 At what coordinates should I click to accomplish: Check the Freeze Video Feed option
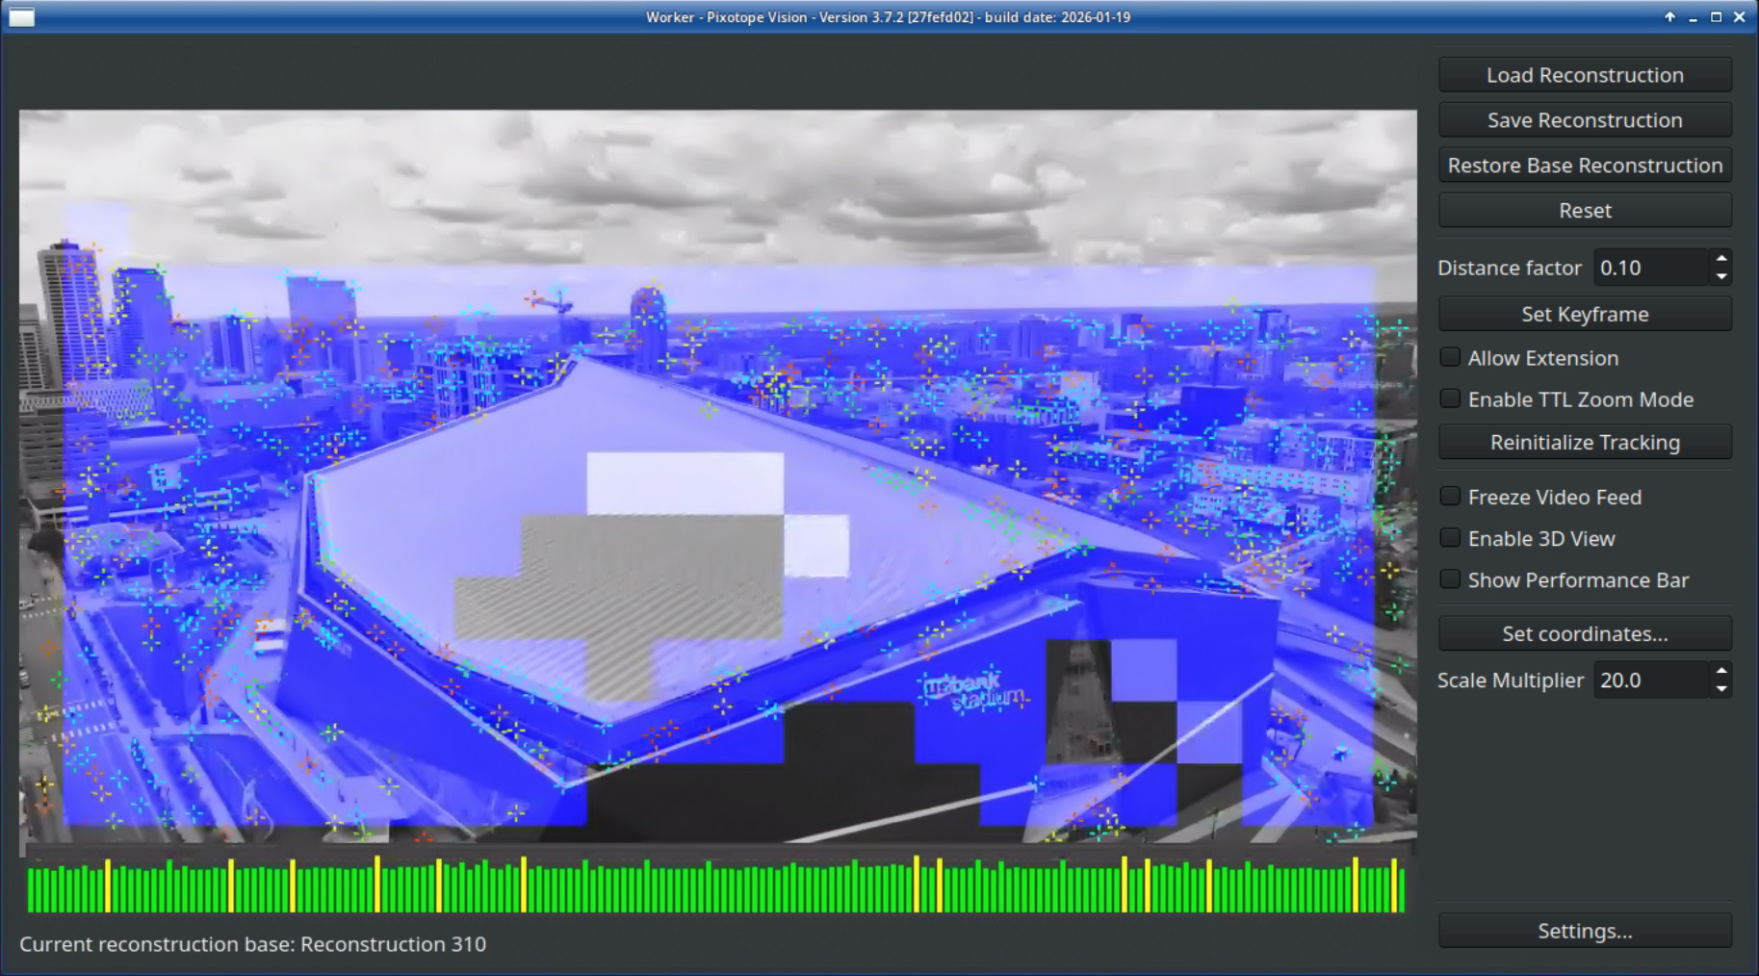click(1450, 497)
